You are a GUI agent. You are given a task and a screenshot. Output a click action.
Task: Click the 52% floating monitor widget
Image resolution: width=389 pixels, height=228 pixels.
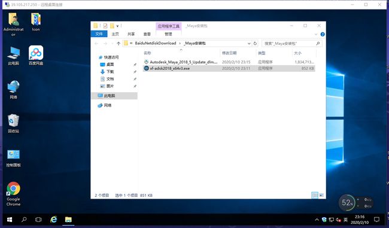click(x=347, y=203)
